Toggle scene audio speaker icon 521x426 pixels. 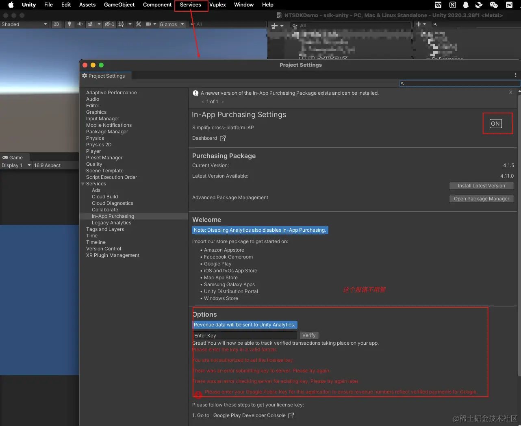(x=80, y=24)
